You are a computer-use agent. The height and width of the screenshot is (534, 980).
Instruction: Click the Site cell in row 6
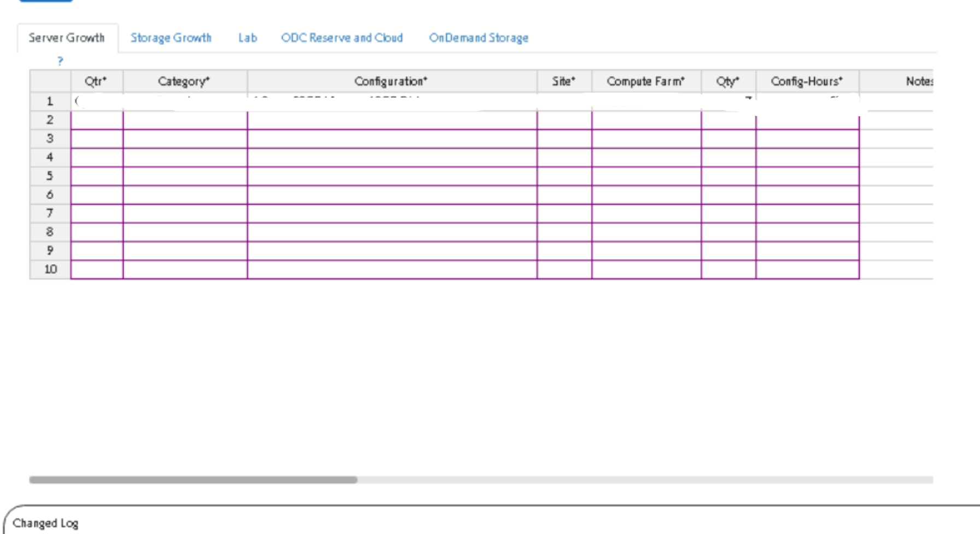pos(564,195)
